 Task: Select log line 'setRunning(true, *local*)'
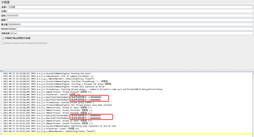49,79
